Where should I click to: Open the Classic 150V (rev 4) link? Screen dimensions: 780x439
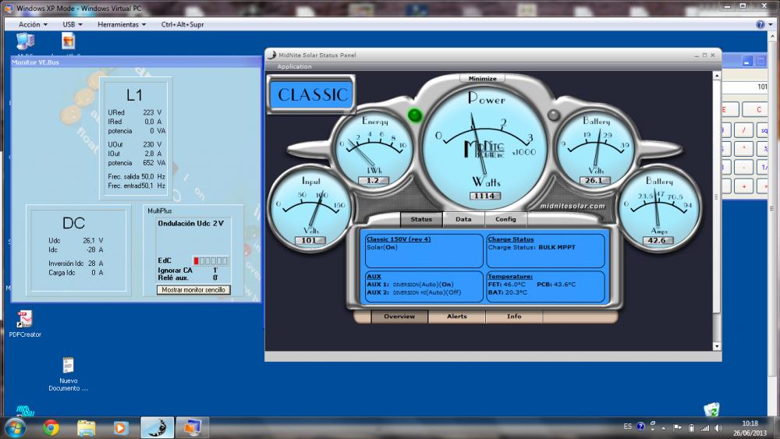click(399, 239)
